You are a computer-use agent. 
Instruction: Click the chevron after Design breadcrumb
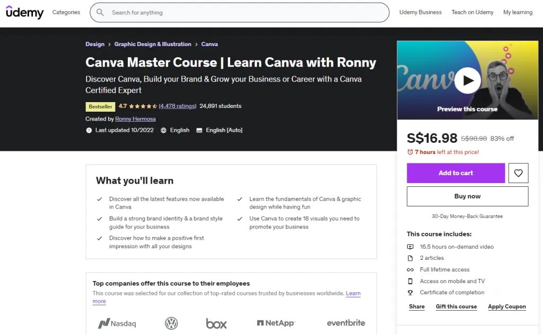109,44
